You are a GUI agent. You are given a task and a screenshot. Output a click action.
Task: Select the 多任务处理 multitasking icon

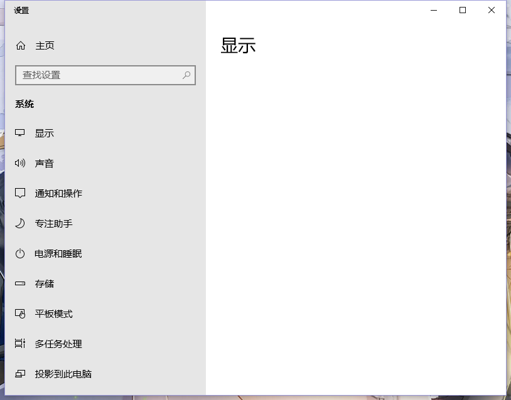click(19, 344)
